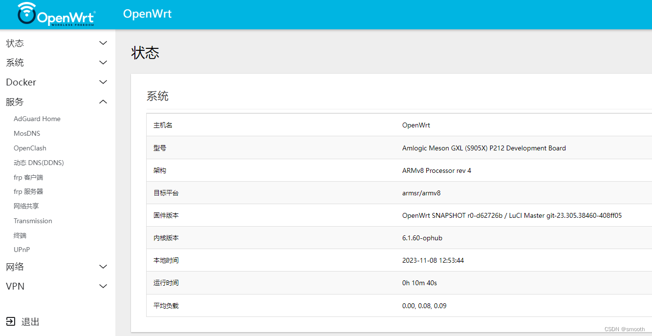Click the logout arrow icon beside 退出
652x336 pixels.
click(x=10, y=321)
